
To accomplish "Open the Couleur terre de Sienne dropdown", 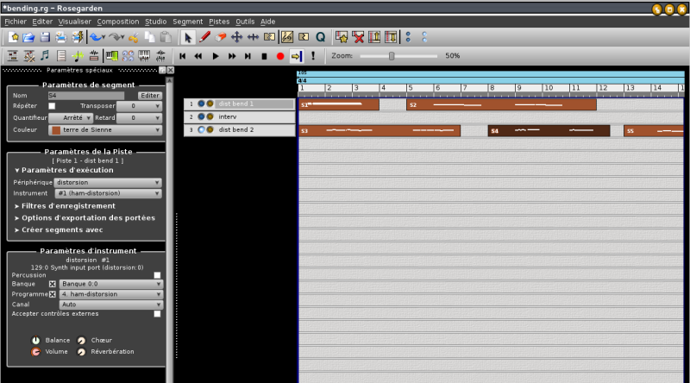I will (x=105, y=130).
